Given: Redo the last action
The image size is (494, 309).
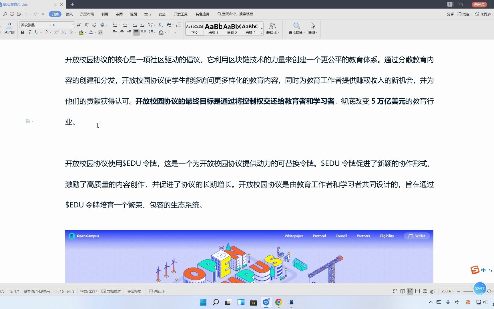Looking at the screenshot, I should click(36, 14).
